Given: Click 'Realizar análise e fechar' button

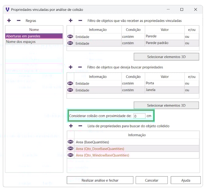Looking at the screenshot, I should point(100,180).
